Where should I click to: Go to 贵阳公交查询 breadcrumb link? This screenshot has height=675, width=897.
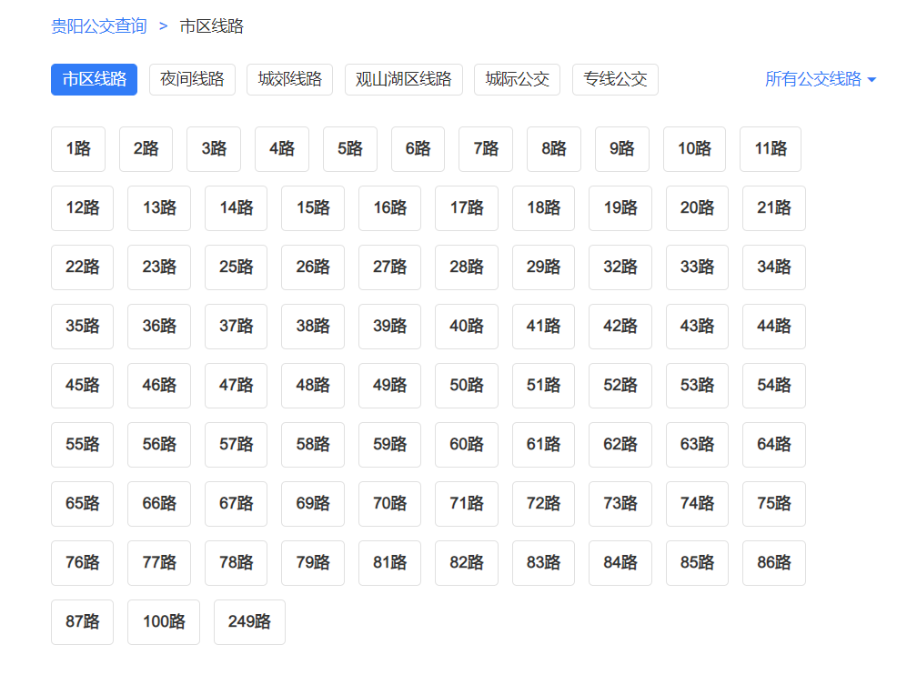(99, 26)
